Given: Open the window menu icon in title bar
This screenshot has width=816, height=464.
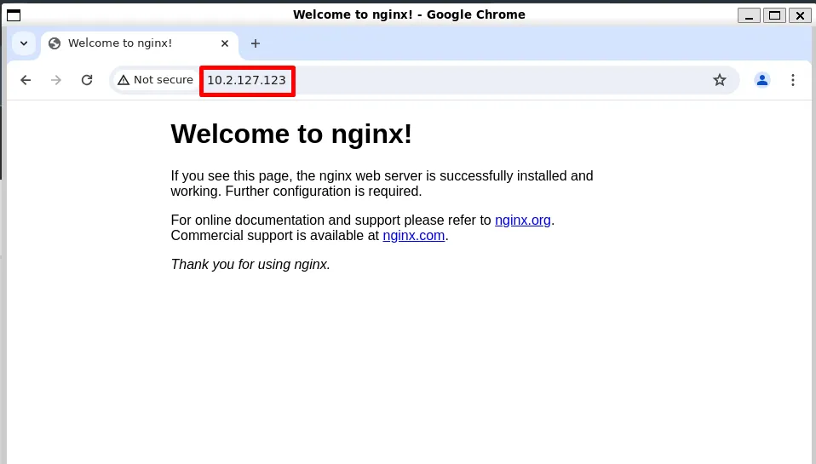Looking at the screenshot, I should (x=14, y=14).
